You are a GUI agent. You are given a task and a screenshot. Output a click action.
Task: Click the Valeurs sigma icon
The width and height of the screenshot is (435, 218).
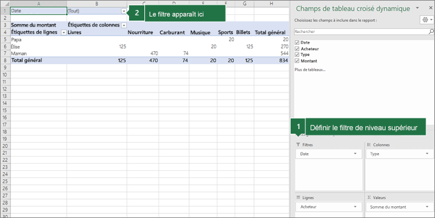tap(369, 197)
